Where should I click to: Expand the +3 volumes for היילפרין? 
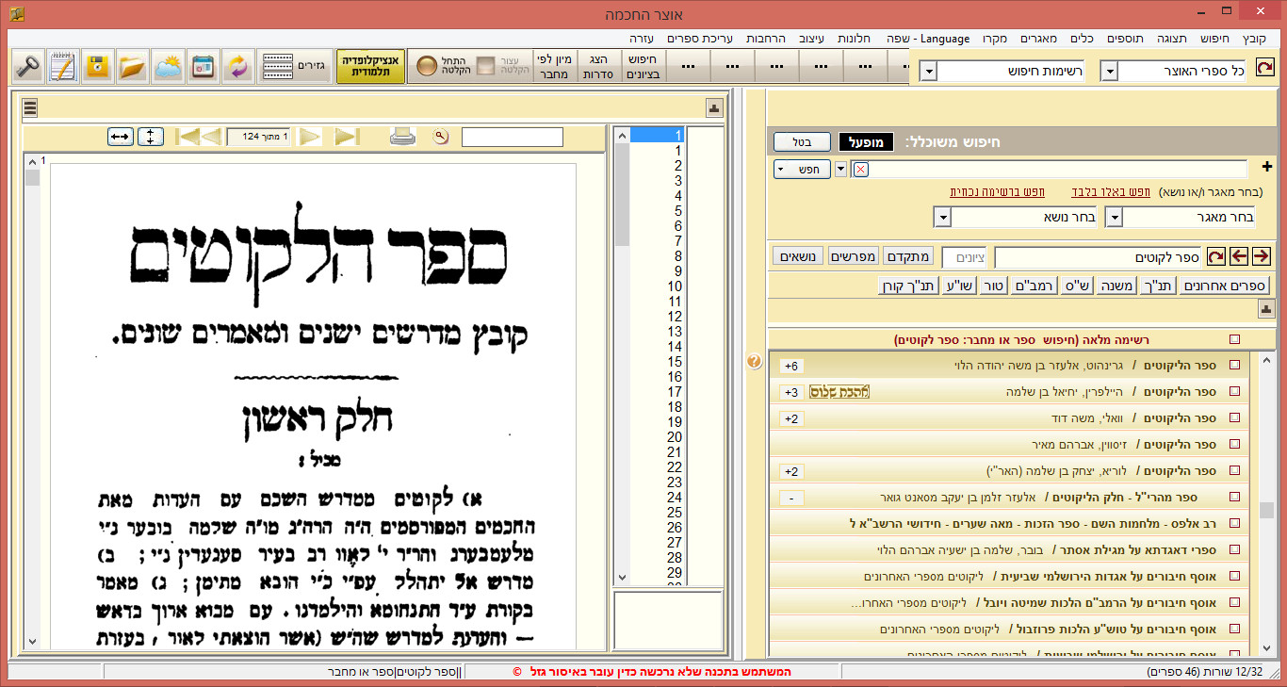791,392
